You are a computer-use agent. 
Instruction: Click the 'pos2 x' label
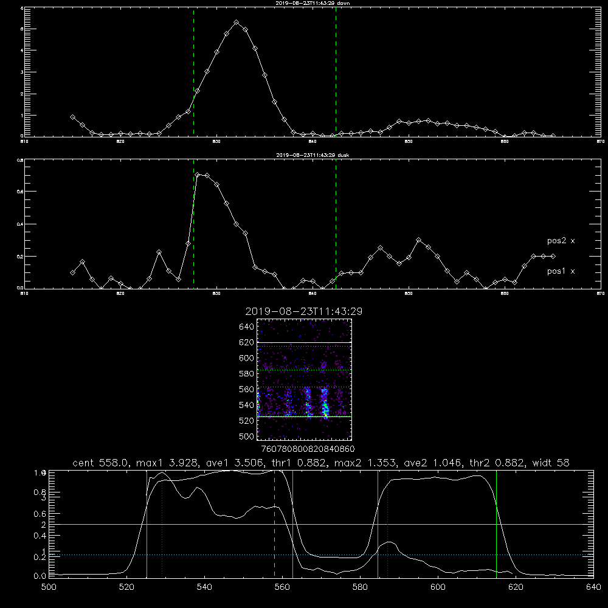(561, 241)
